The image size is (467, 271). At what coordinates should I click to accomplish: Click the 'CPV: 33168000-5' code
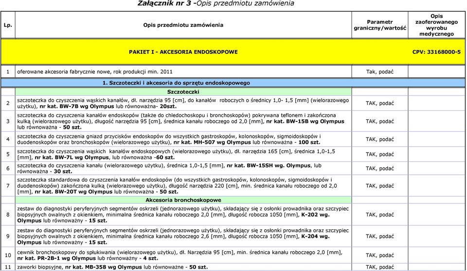point(436,52)
